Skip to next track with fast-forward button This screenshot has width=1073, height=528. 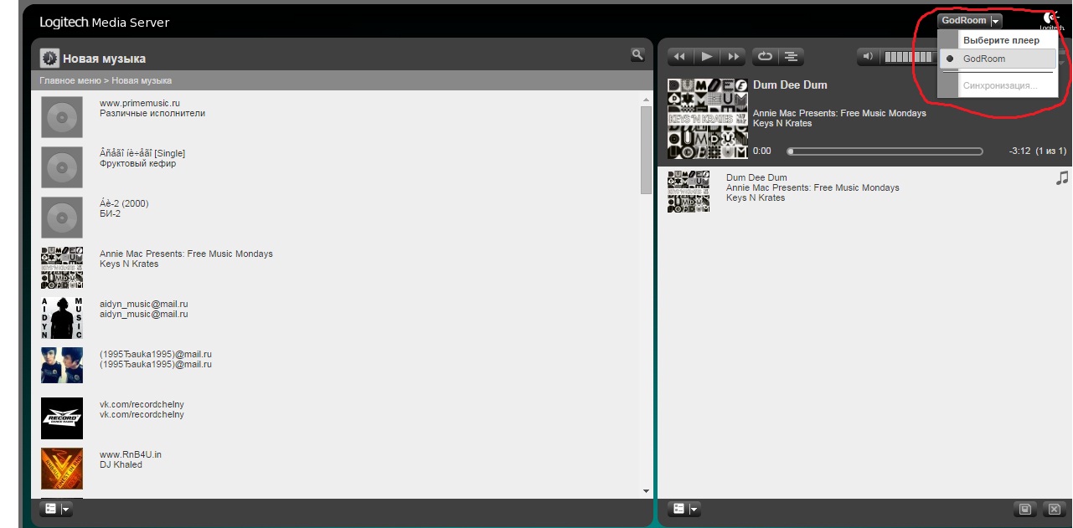click(x=734, y=57)
